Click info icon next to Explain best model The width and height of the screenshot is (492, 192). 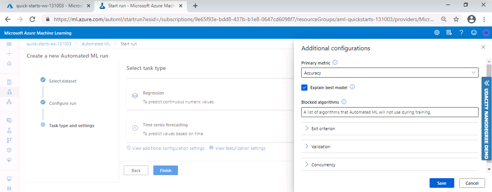coord(352,87)
